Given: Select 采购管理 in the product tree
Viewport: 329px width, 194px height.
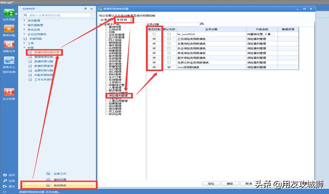Looking at the screenshot, I should (115, 53).
